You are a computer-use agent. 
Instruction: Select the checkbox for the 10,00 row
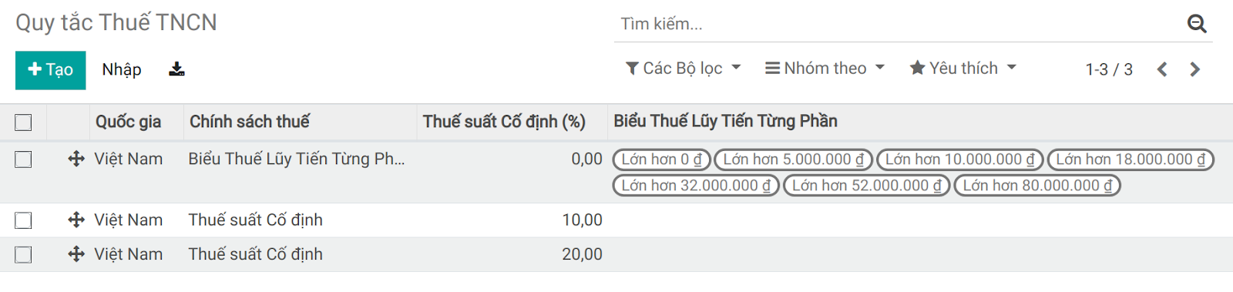pos(23,220)
